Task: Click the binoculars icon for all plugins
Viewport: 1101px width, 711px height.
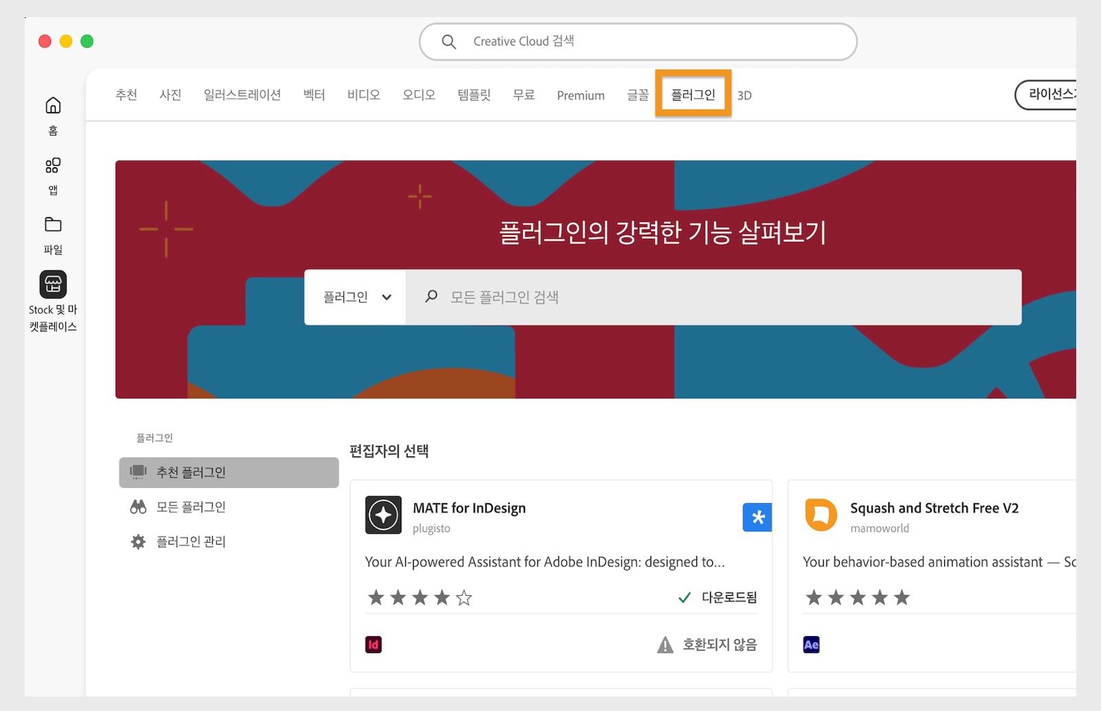Action: point(138,507)
